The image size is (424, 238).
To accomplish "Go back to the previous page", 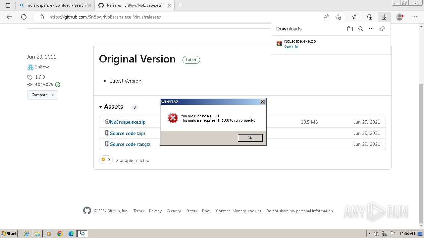I will coord(9,17).
